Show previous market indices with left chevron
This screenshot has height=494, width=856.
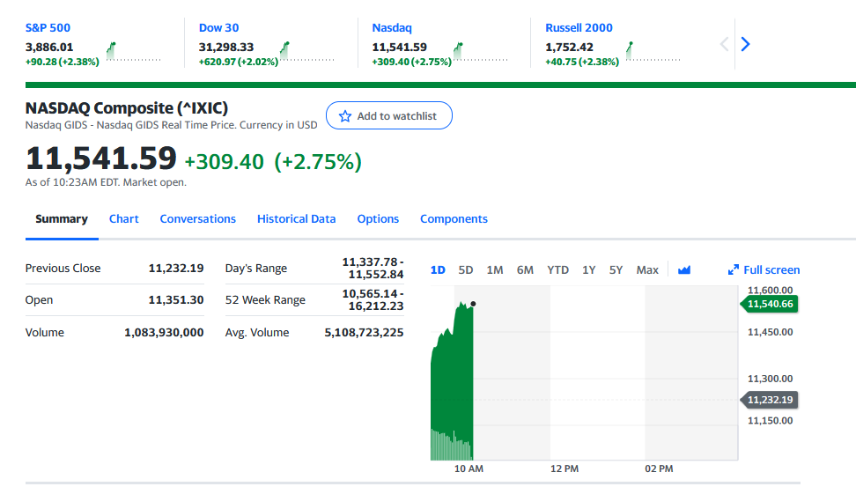(725, 44)
